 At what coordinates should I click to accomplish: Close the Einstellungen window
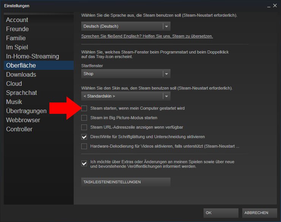(x=275, y=6)
